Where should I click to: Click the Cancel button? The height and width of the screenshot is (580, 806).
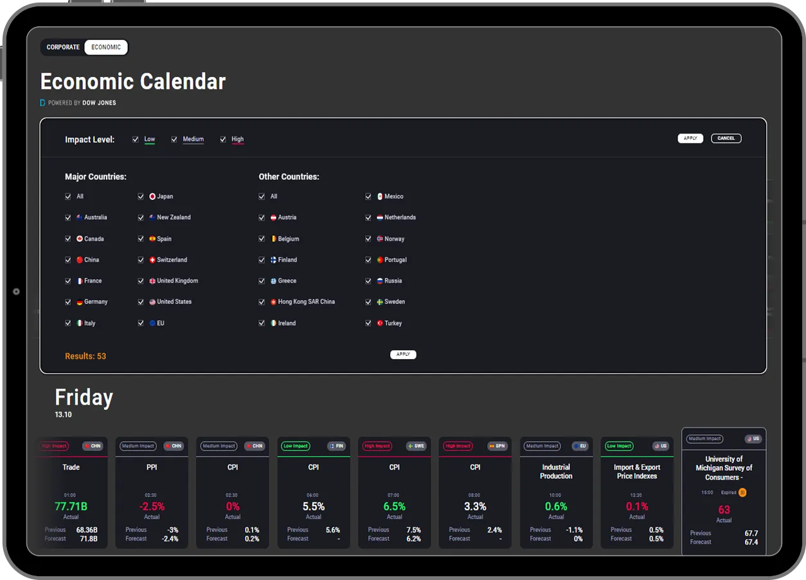(x=726, y=138)
